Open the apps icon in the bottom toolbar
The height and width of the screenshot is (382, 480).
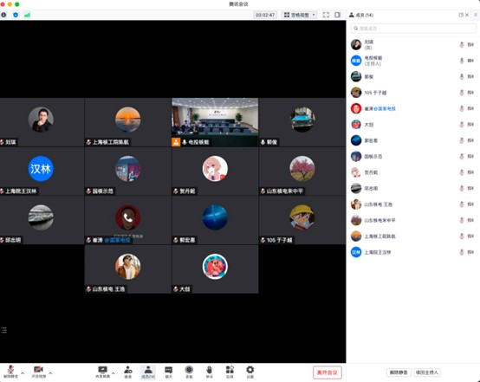(230, 372)
